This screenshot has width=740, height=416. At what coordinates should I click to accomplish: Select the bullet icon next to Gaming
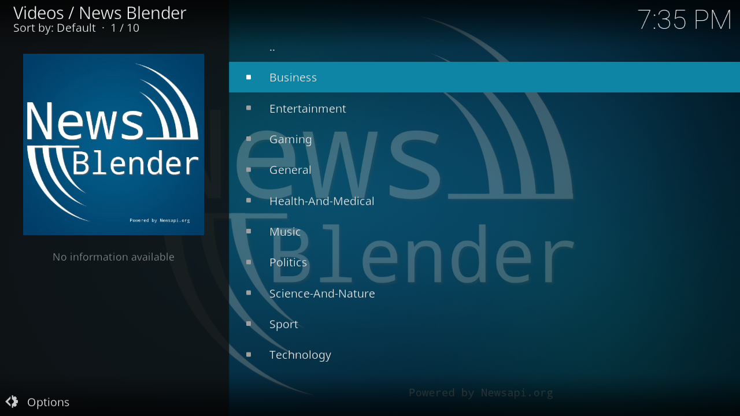249,139
